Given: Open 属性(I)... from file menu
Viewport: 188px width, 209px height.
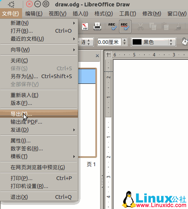Looking at the screenshot, I should pos(39,141).
